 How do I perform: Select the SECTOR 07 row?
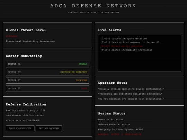47,80
